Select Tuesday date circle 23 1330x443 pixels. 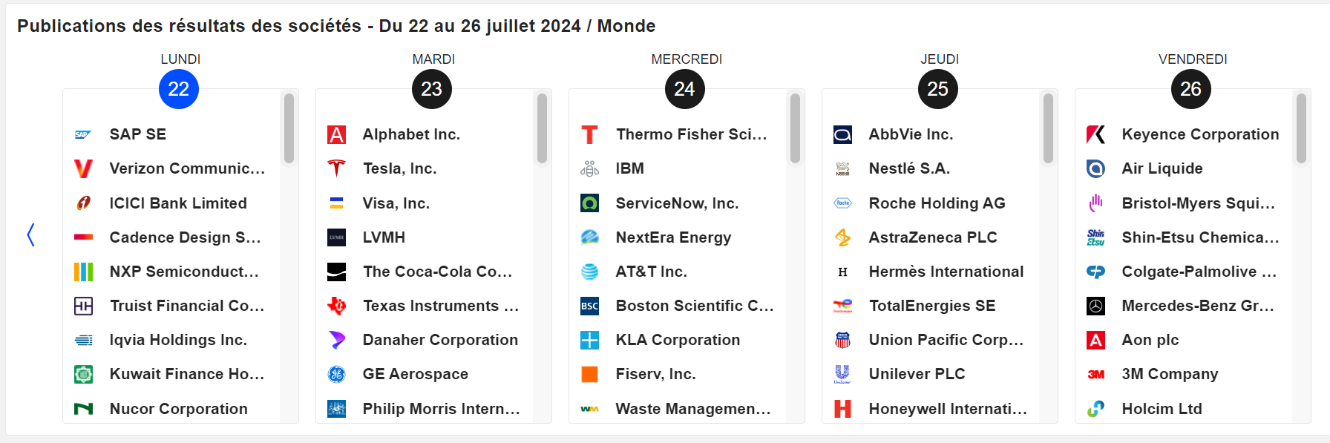click(x=432, y=89)
